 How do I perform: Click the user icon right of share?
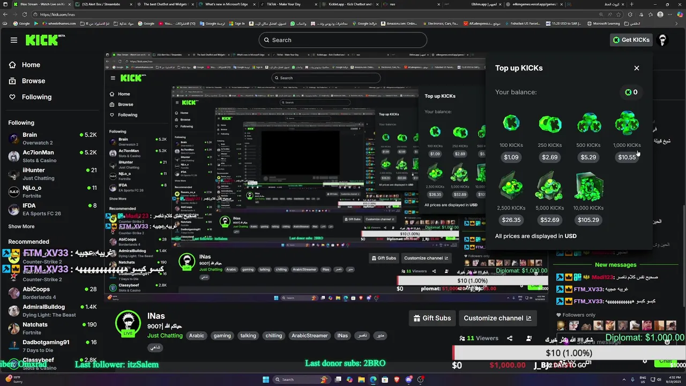(529, 338)
